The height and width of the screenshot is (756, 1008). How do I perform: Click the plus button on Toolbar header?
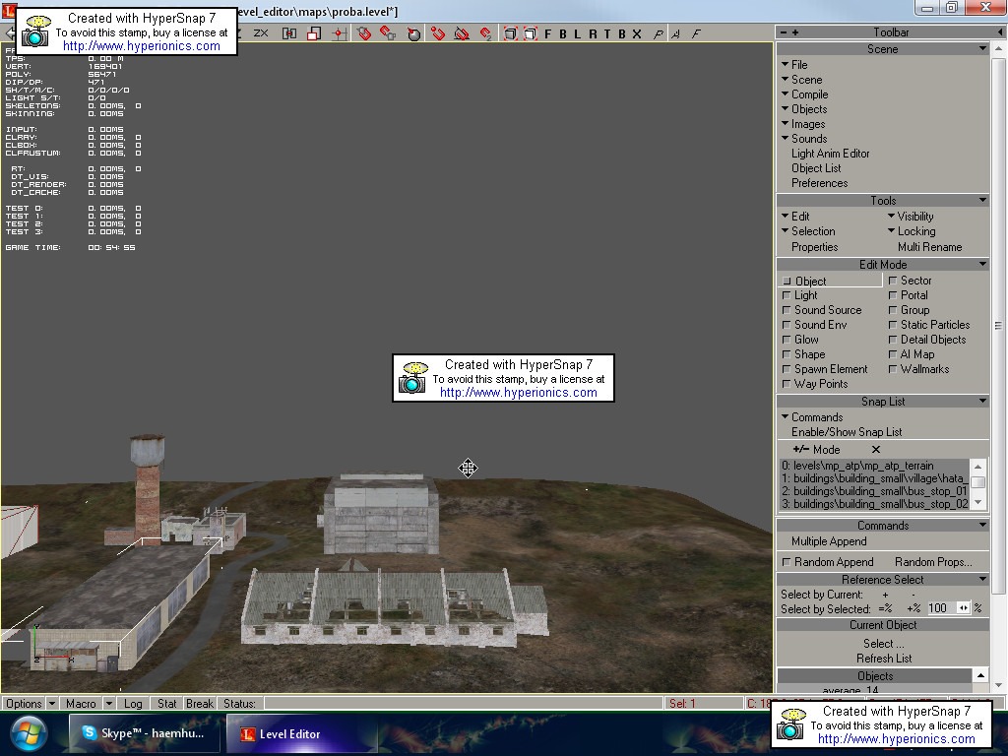pos(795,32)
